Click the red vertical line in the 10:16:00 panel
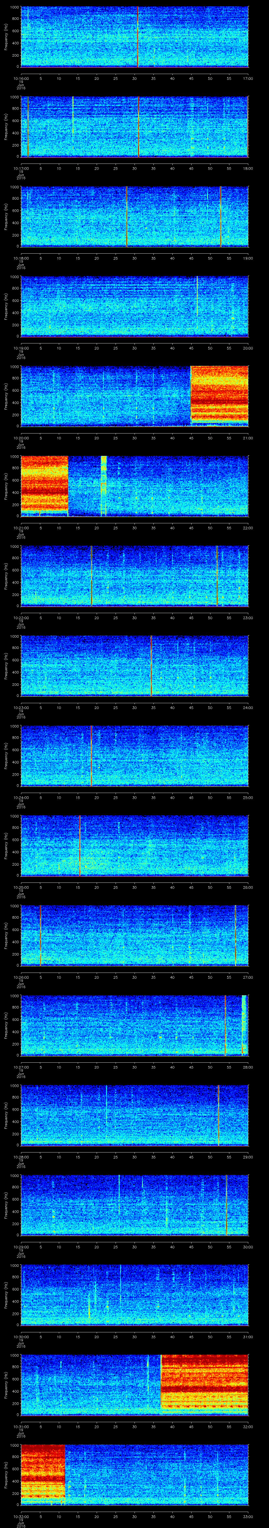Viewport: 269px width, 1528px height. (138, 37)
